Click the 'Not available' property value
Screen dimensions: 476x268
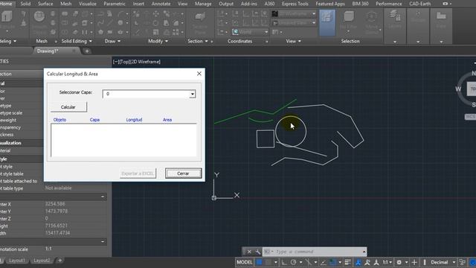coord(58,188)
